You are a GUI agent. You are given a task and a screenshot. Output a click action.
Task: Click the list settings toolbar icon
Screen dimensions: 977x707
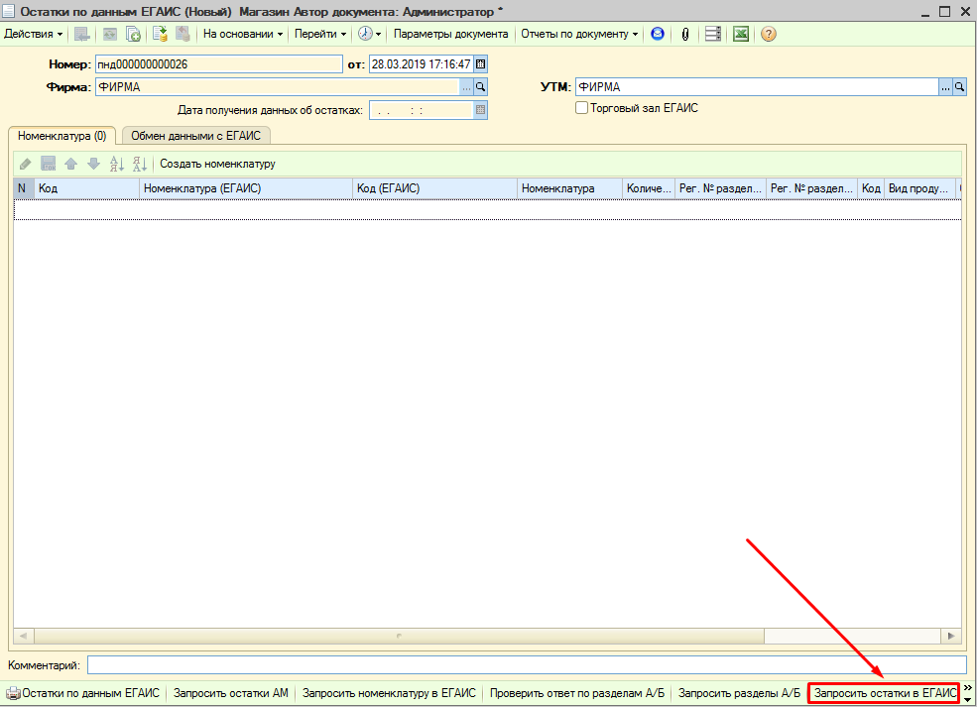coord(713,35)
